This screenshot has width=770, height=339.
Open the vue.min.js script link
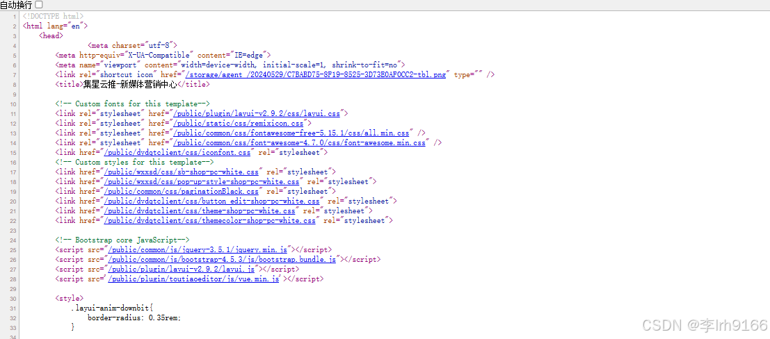(193, 279)
